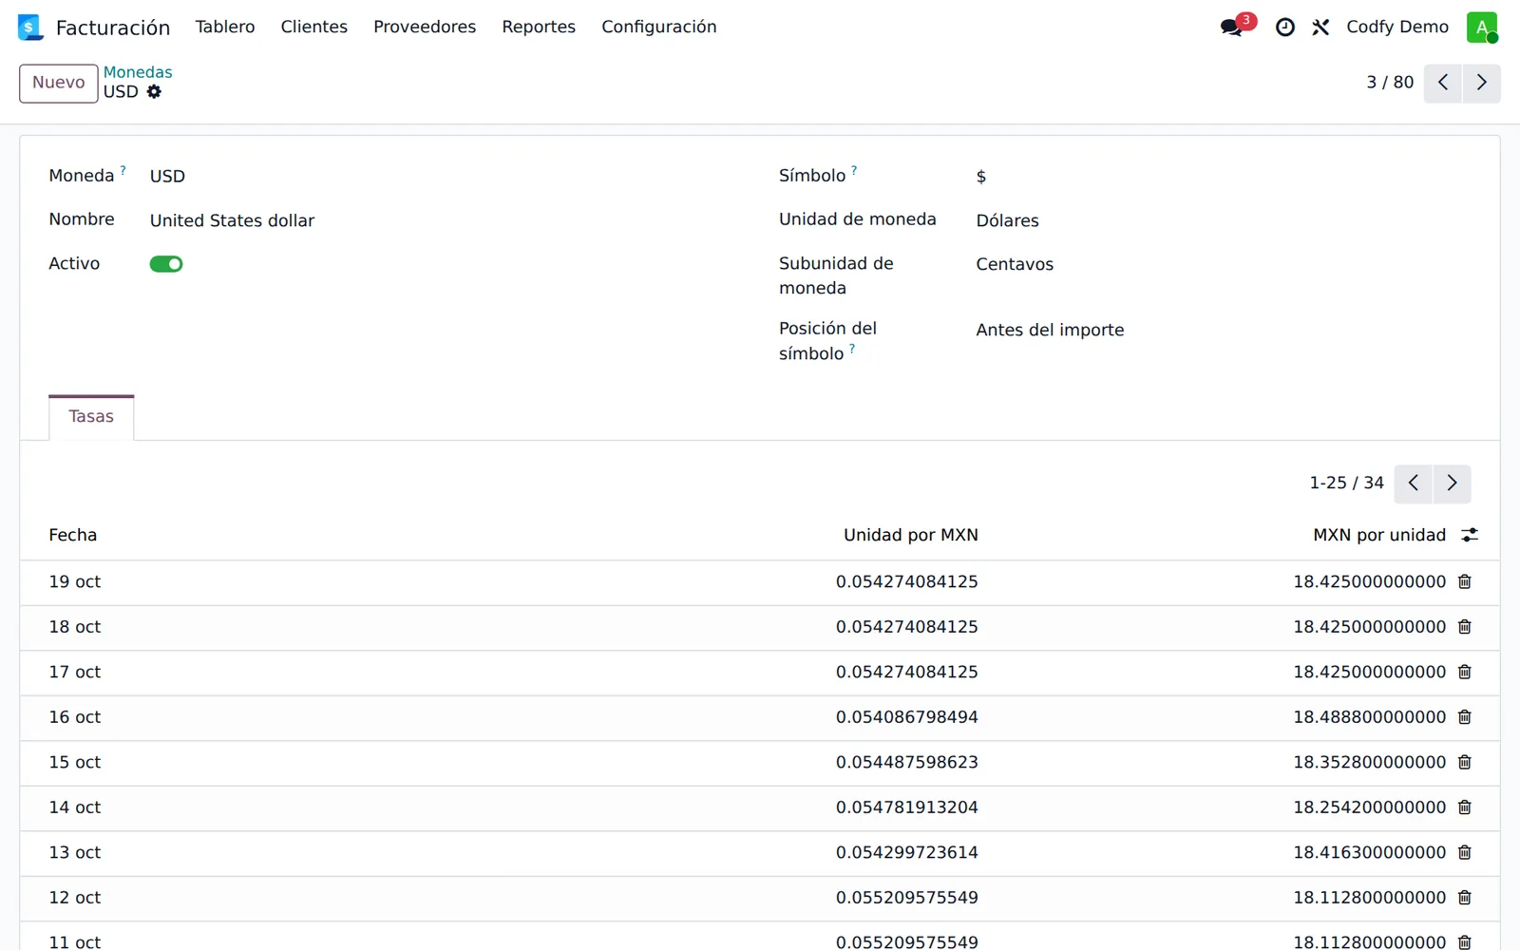The height and width of the screenshot is (950, 1520).
Task: Click the 3 / 80 record counter
Action: click(1390, 83)
